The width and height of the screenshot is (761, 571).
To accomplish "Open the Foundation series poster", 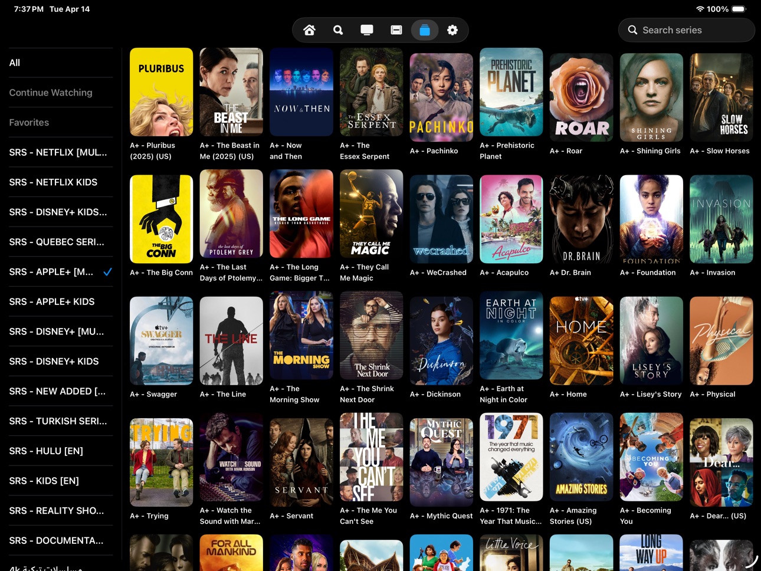I will [x=651, y=219].
